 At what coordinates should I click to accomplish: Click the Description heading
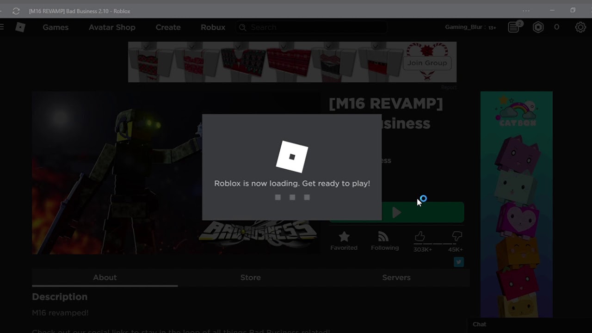(60, 297)
